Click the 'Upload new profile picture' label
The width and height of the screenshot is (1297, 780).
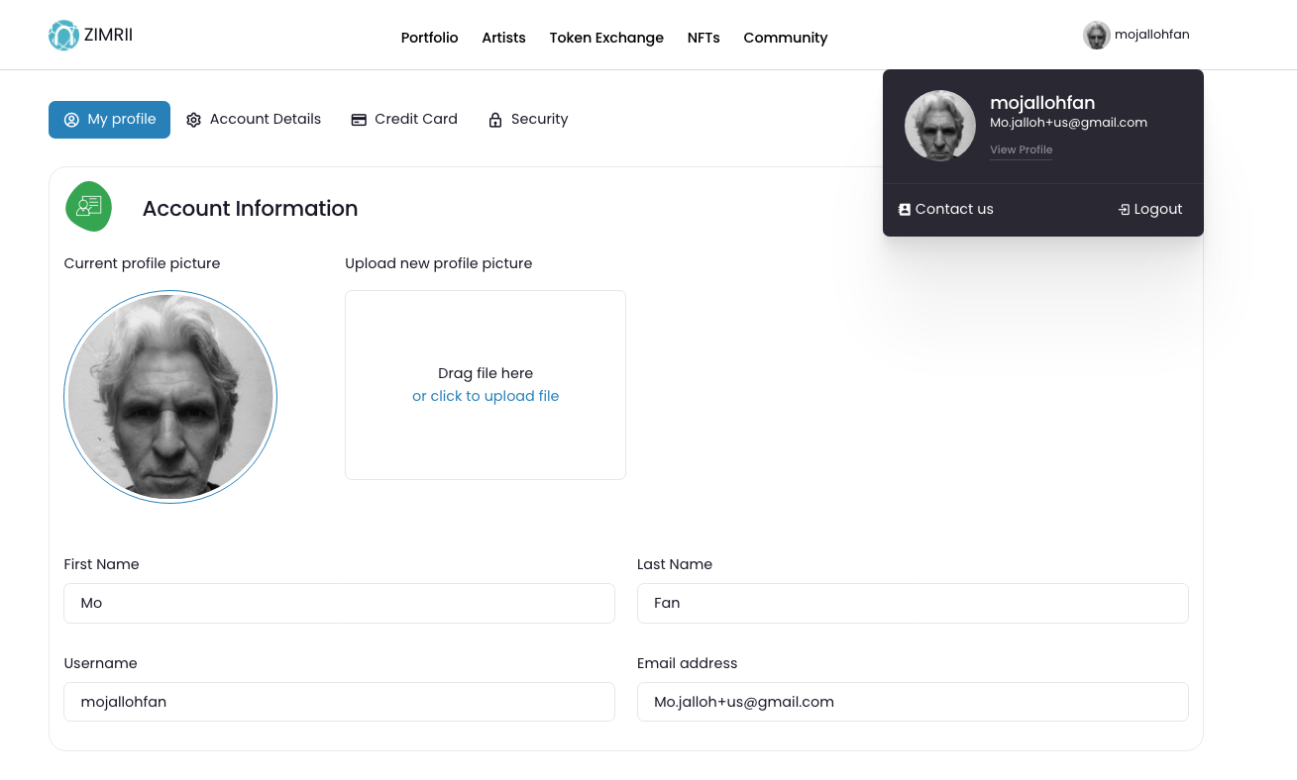click(x=439, y=263)
